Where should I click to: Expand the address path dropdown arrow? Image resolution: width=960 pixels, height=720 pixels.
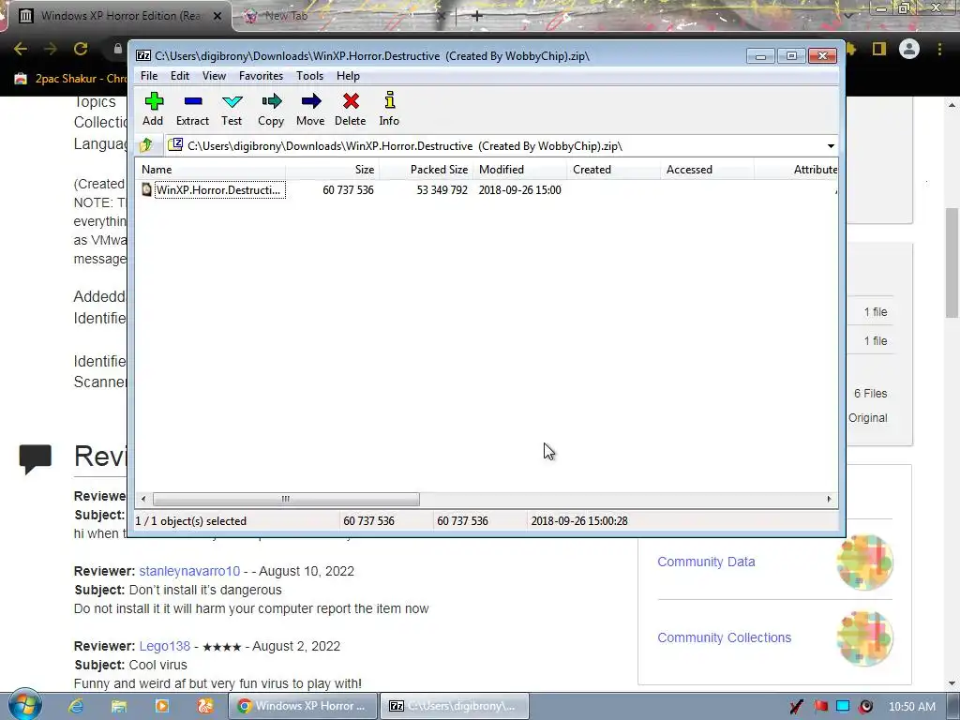point(831,146)
